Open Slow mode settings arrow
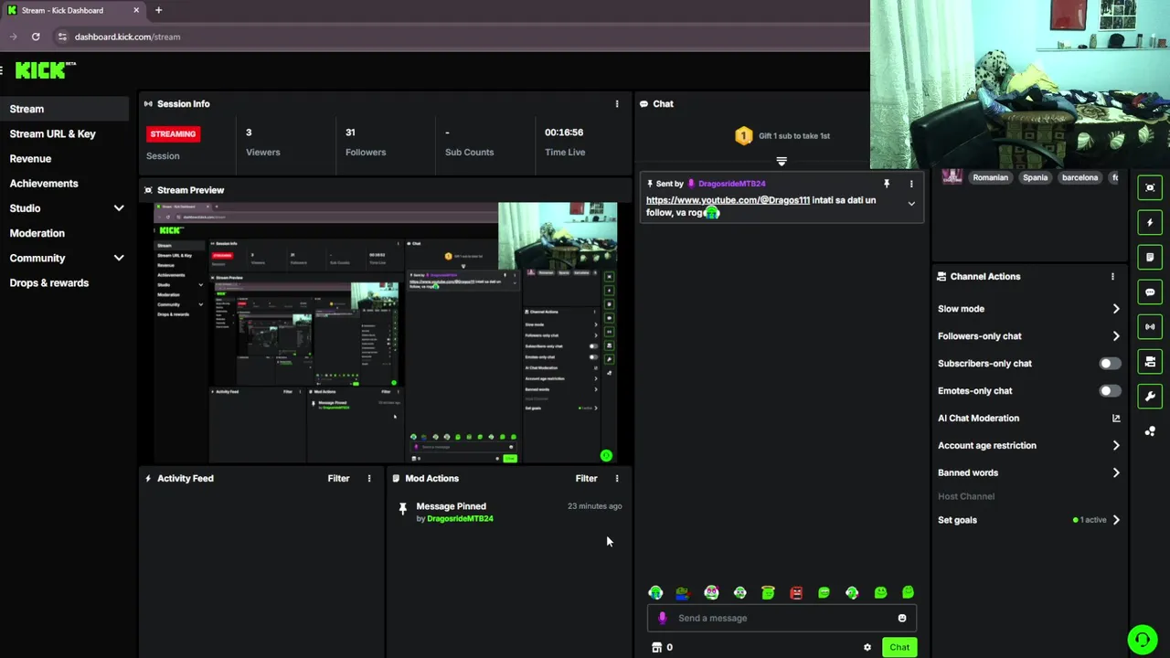The width and height of the screenshot is (1170, 658). click(1116, 309)
